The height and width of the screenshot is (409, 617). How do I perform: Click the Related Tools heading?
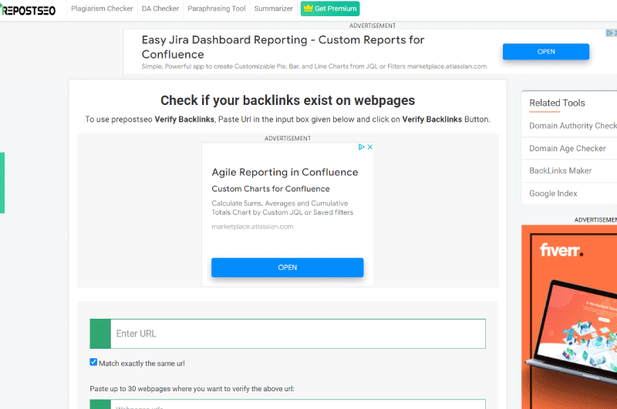click(x=557, y=103)
